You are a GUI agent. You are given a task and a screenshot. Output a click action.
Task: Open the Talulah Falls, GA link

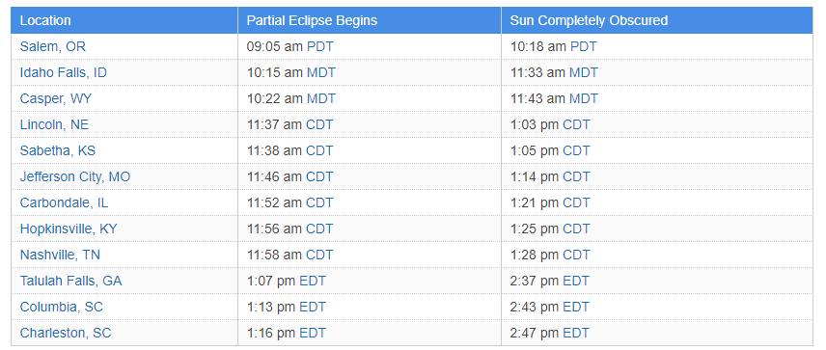pos(70,281)
